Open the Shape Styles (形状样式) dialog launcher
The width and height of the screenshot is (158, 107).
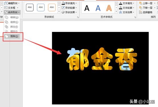(x=78, y=17)
